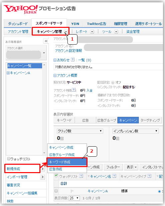Choose 広告作成 in popup menu

pos(55,169)
